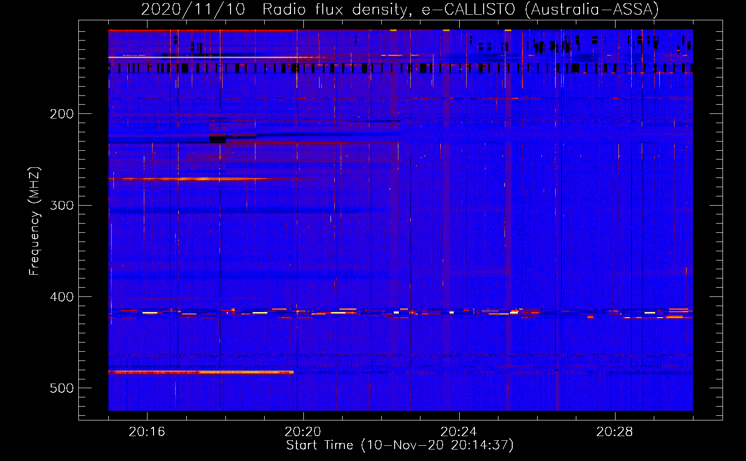Click the 400 frequency tick label
This screenshot has width=746, height=461.
coord(62,297)
